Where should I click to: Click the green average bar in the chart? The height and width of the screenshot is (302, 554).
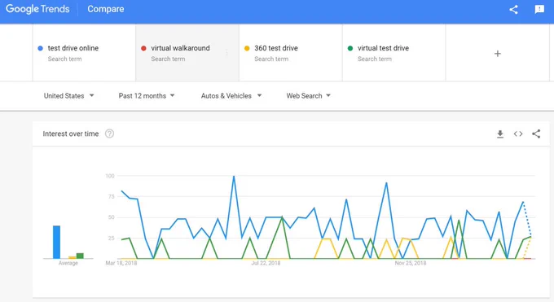pyautogui.click(x=80, y=256)
